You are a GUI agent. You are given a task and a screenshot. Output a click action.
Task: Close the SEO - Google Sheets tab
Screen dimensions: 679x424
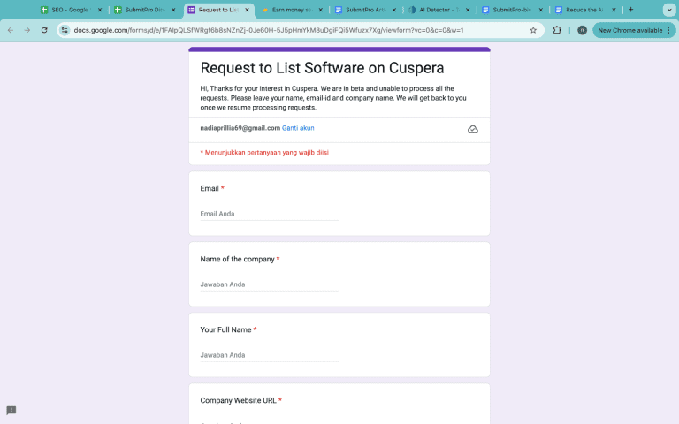[100, 10]
